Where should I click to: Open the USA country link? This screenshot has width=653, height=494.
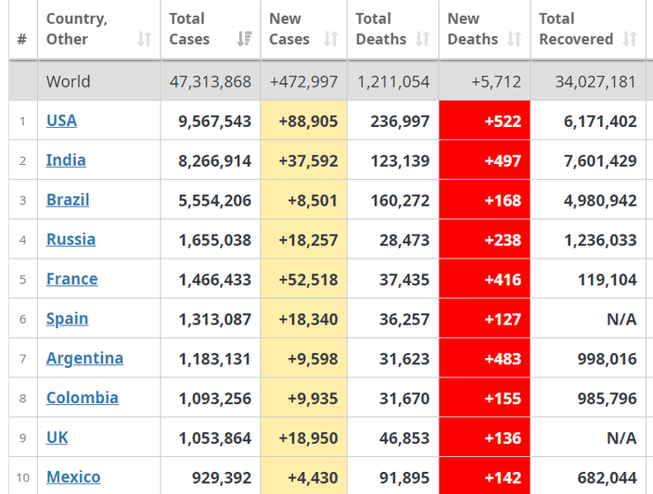tap(62, 121)
